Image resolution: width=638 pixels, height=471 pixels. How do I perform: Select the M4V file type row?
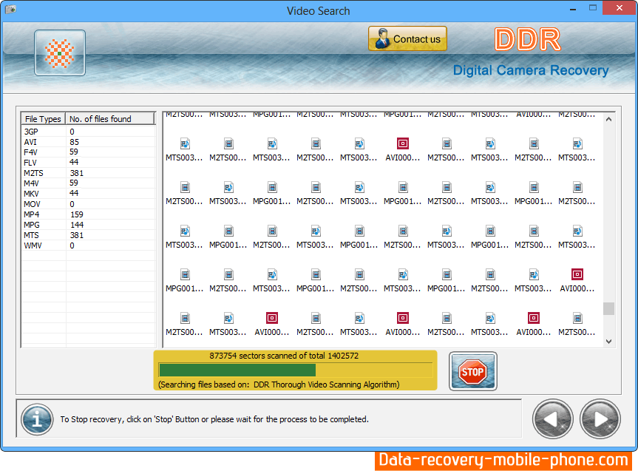coord(89,183)
